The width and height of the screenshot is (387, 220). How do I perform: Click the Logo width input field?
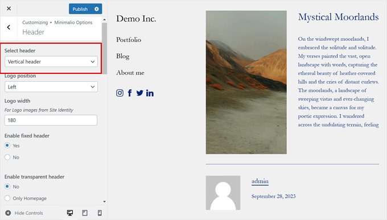click(x=51, y=120)
